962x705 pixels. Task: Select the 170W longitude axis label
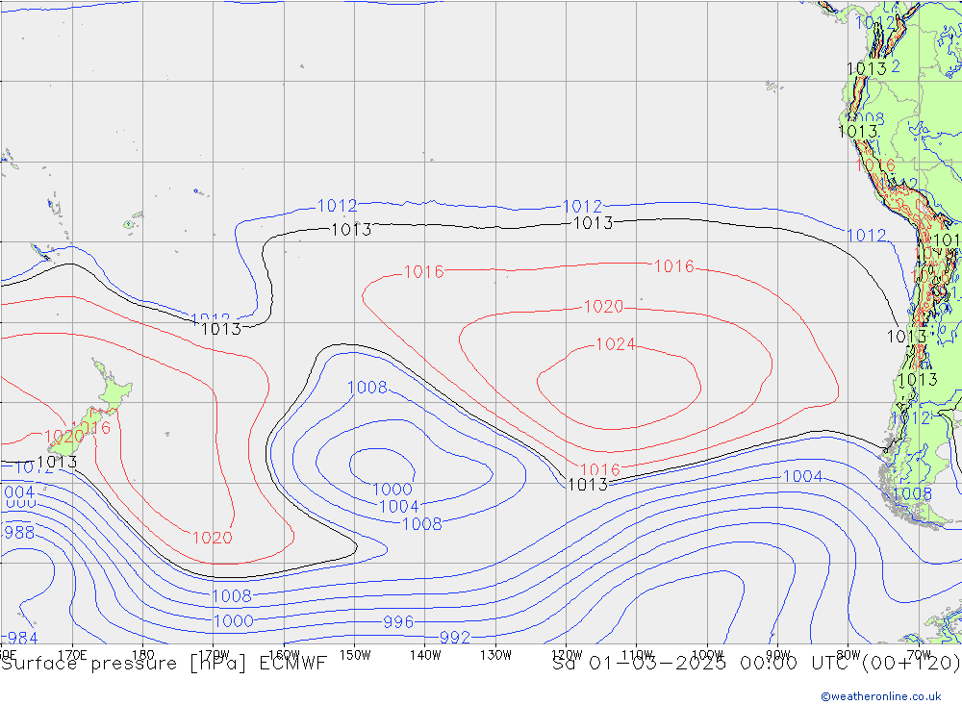coord(214,655)
